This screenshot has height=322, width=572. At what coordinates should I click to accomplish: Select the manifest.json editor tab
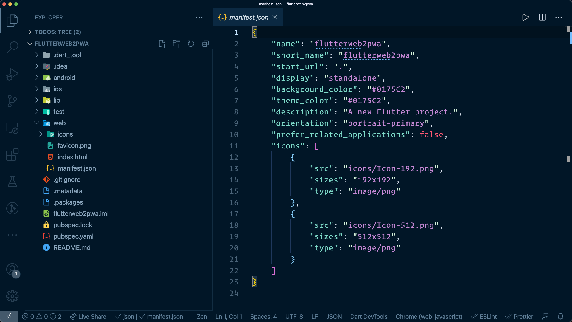click(248, 17)
